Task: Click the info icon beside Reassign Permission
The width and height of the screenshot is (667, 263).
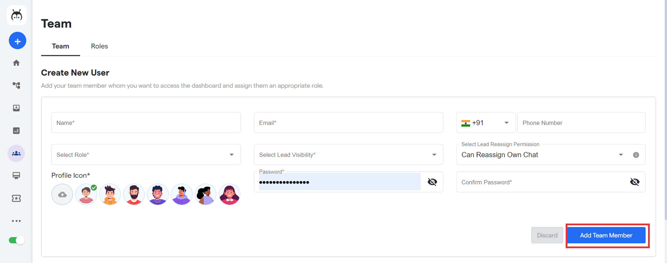Action: 636,155
